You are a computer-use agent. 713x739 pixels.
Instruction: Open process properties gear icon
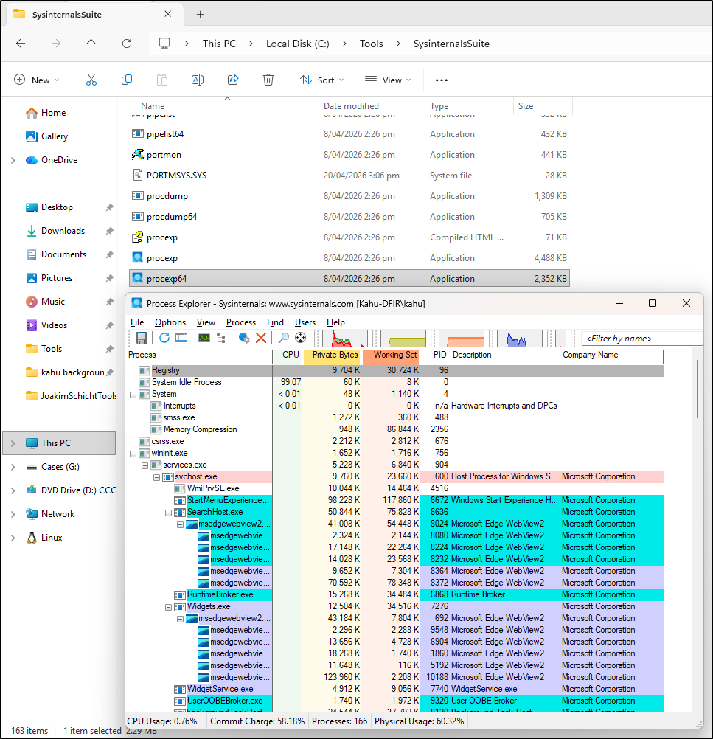pyautogui.click(x=243, y=338)
